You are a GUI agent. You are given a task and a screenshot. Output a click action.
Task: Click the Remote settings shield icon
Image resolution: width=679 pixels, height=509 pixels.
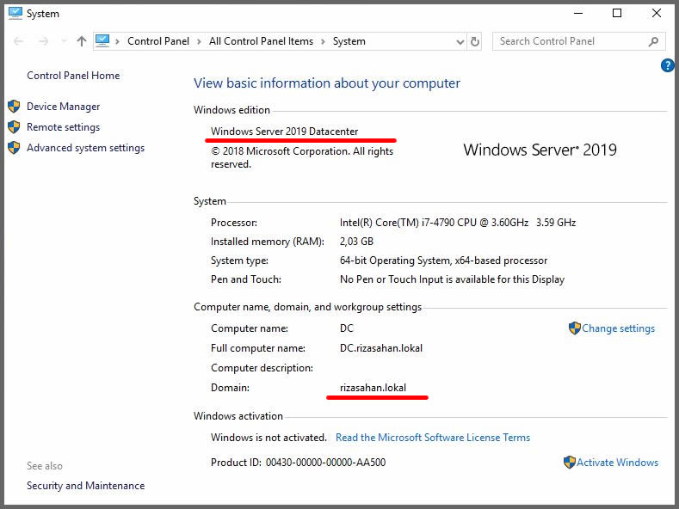tap(14, 126)
